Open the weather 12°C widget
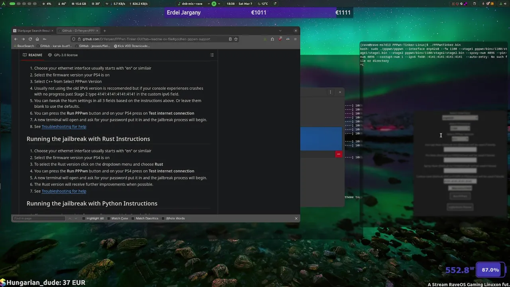510x287 pixels. [262, 4]
